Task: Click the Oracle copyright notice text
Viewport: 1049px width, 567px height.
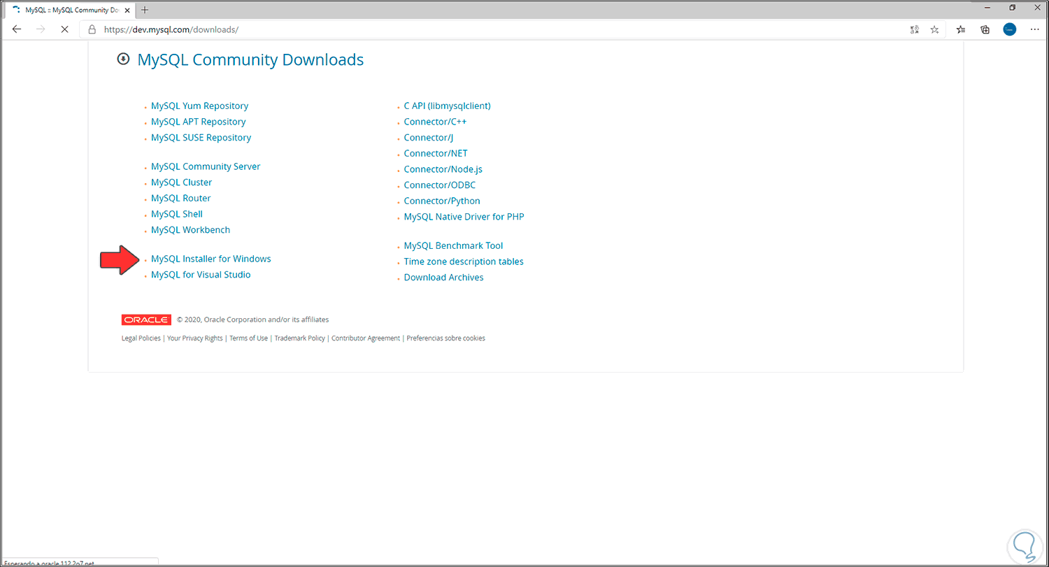Action: tap(252, 320)
